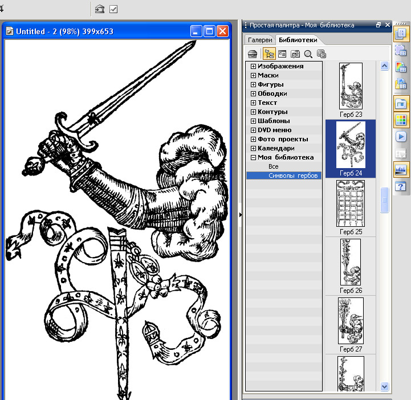
Task: Click the list view icon in palette toolbar
Action: (x=282, y=54)
